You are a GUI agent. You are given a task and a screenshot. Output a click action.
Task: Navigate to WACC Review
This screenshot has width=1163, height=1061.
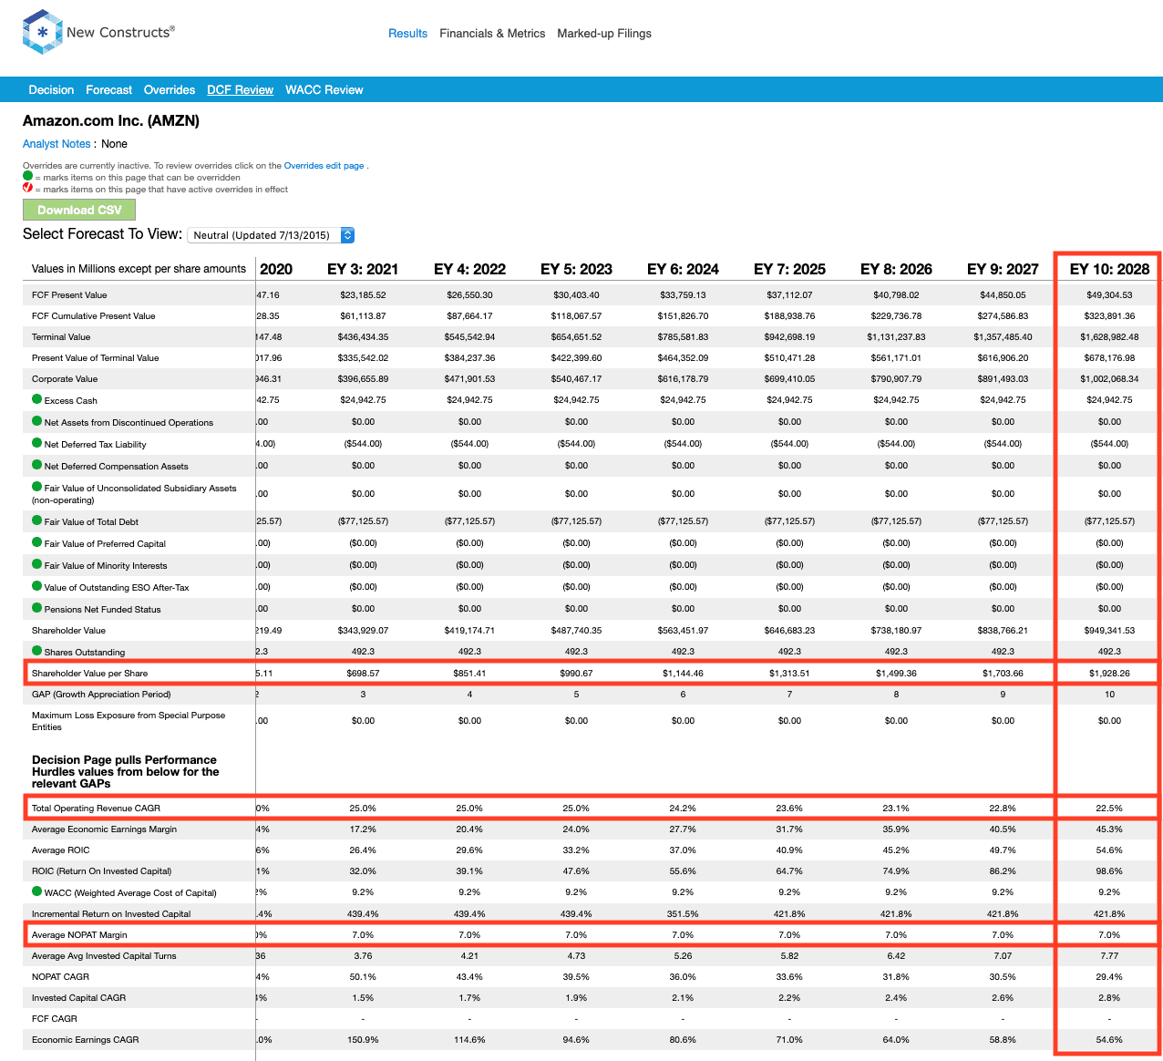pyautogui.click(x=324, y=90)
